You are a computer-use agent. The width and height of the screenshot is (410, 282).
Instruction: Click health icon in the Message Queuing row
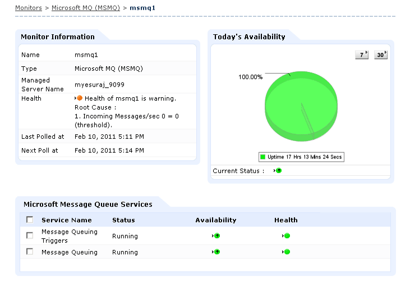[287, 252]
